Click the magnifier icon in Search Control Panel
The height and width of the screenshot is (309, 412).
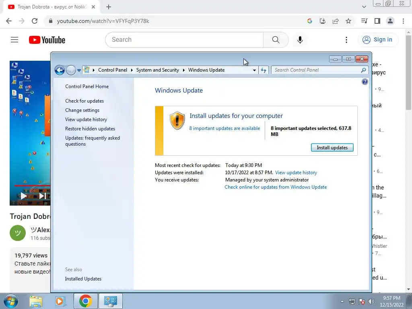(x=363, y=70)
